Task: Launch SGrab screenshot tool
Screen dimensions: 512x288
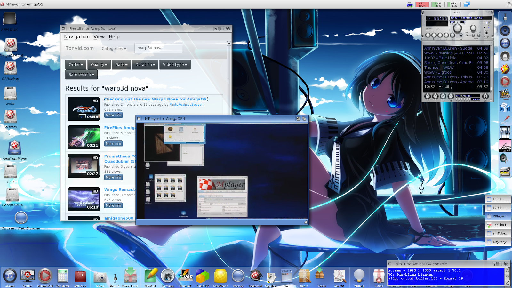Action: [x=100, y=277]
